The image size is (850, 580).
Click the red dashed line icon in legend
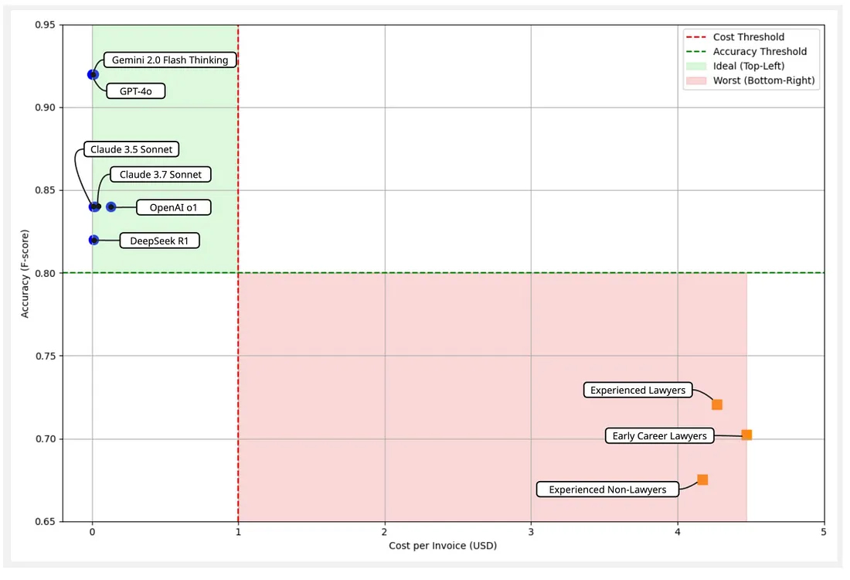(x=697, y=37)
